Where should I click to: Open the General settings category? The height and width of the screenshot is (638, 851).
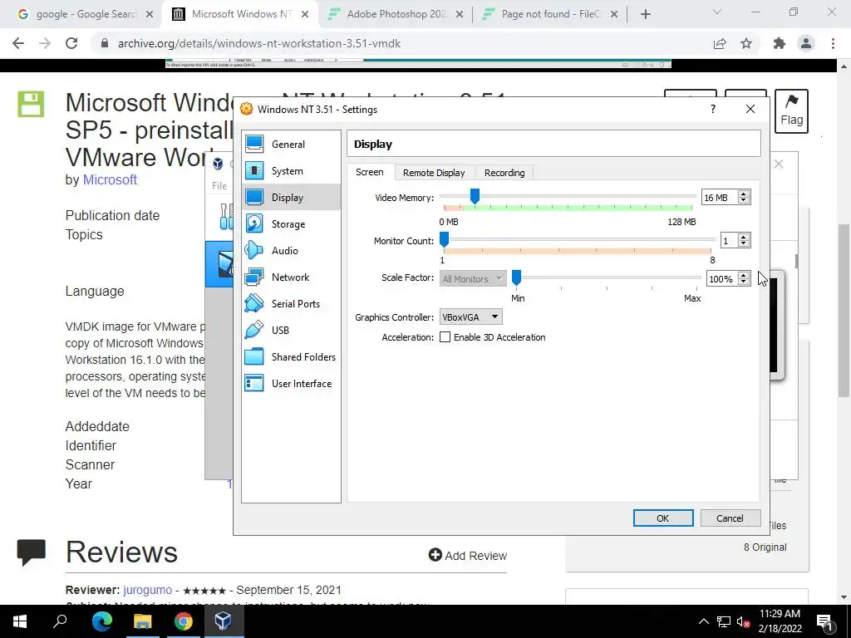291,145
